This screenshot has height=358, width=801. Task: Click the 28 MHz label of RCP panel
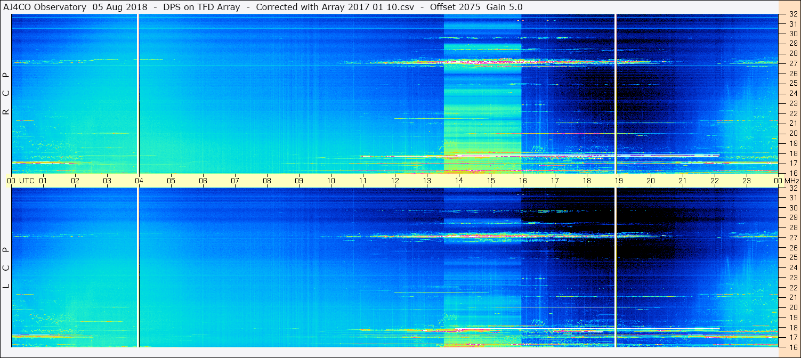click(x=793, y=53)
